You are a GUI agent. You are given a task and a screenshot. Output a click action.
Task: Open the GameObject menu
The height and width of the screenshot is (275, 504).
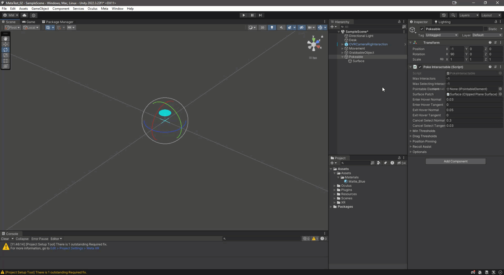pyautogui.click(x=40, y=9)
